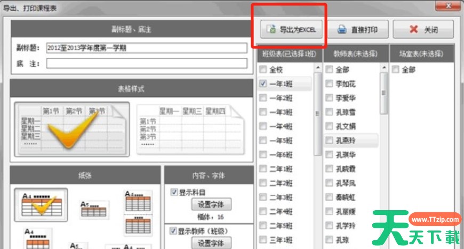Check teacher 孔晓霞 checkbox
Viewport: 464px width, 249px height.
coord(329,169)
